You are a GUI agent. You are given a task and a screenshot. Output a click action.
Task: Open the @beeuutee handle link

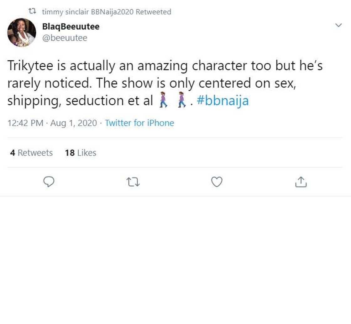65,38
